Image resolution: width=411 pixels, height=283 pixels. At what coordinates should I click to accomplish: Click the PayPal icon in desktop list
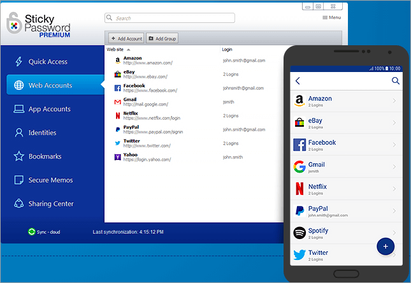point(118,129)
